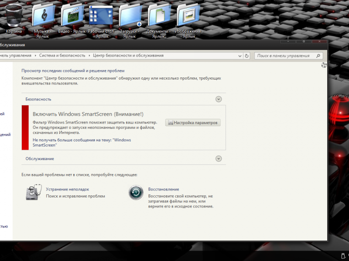349x261 pixels.
Task: Click the SmartScreen message-suppression link starting 'Не получать больше сообщения'
Action: pyautogui.click(x=82, y=143)
